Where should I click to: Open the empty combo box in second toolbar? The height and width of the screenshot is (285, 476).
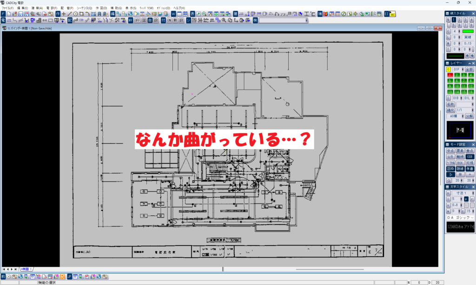pyautogui.click(x=283, y=20)
